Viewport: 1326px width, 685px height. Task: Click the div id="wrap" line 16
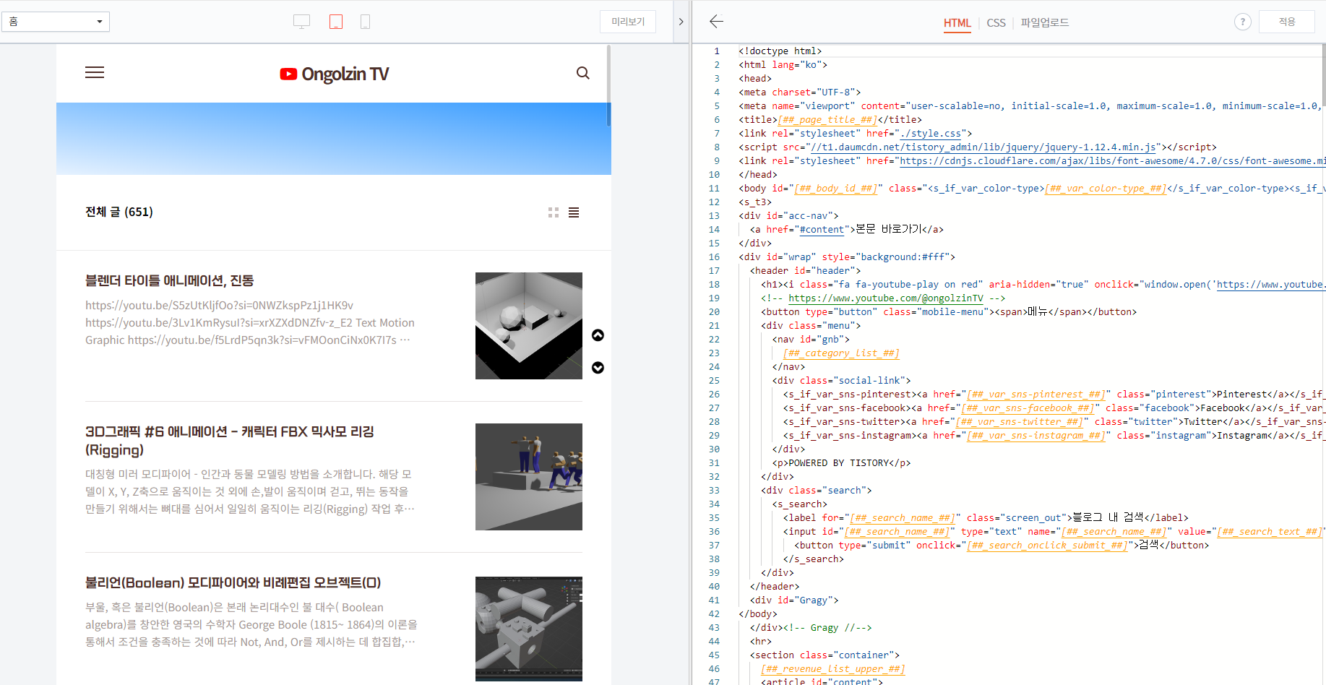847,257
